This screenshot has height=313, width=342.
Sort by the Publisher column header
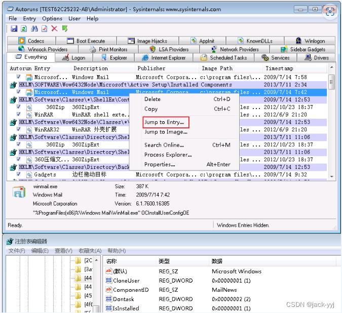coord(167,68)
